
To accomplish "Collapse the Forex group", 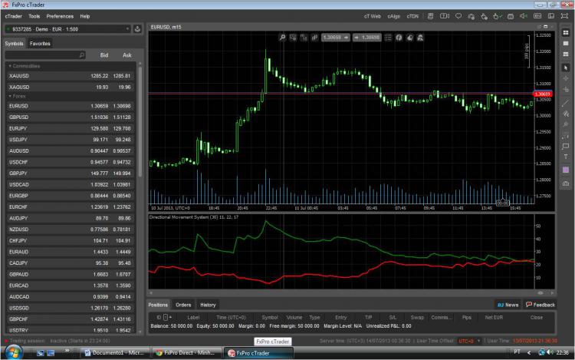I will tap(17, 96).
